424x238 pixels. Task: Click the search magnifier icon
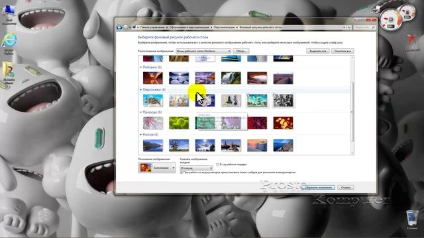pos(373,27)
